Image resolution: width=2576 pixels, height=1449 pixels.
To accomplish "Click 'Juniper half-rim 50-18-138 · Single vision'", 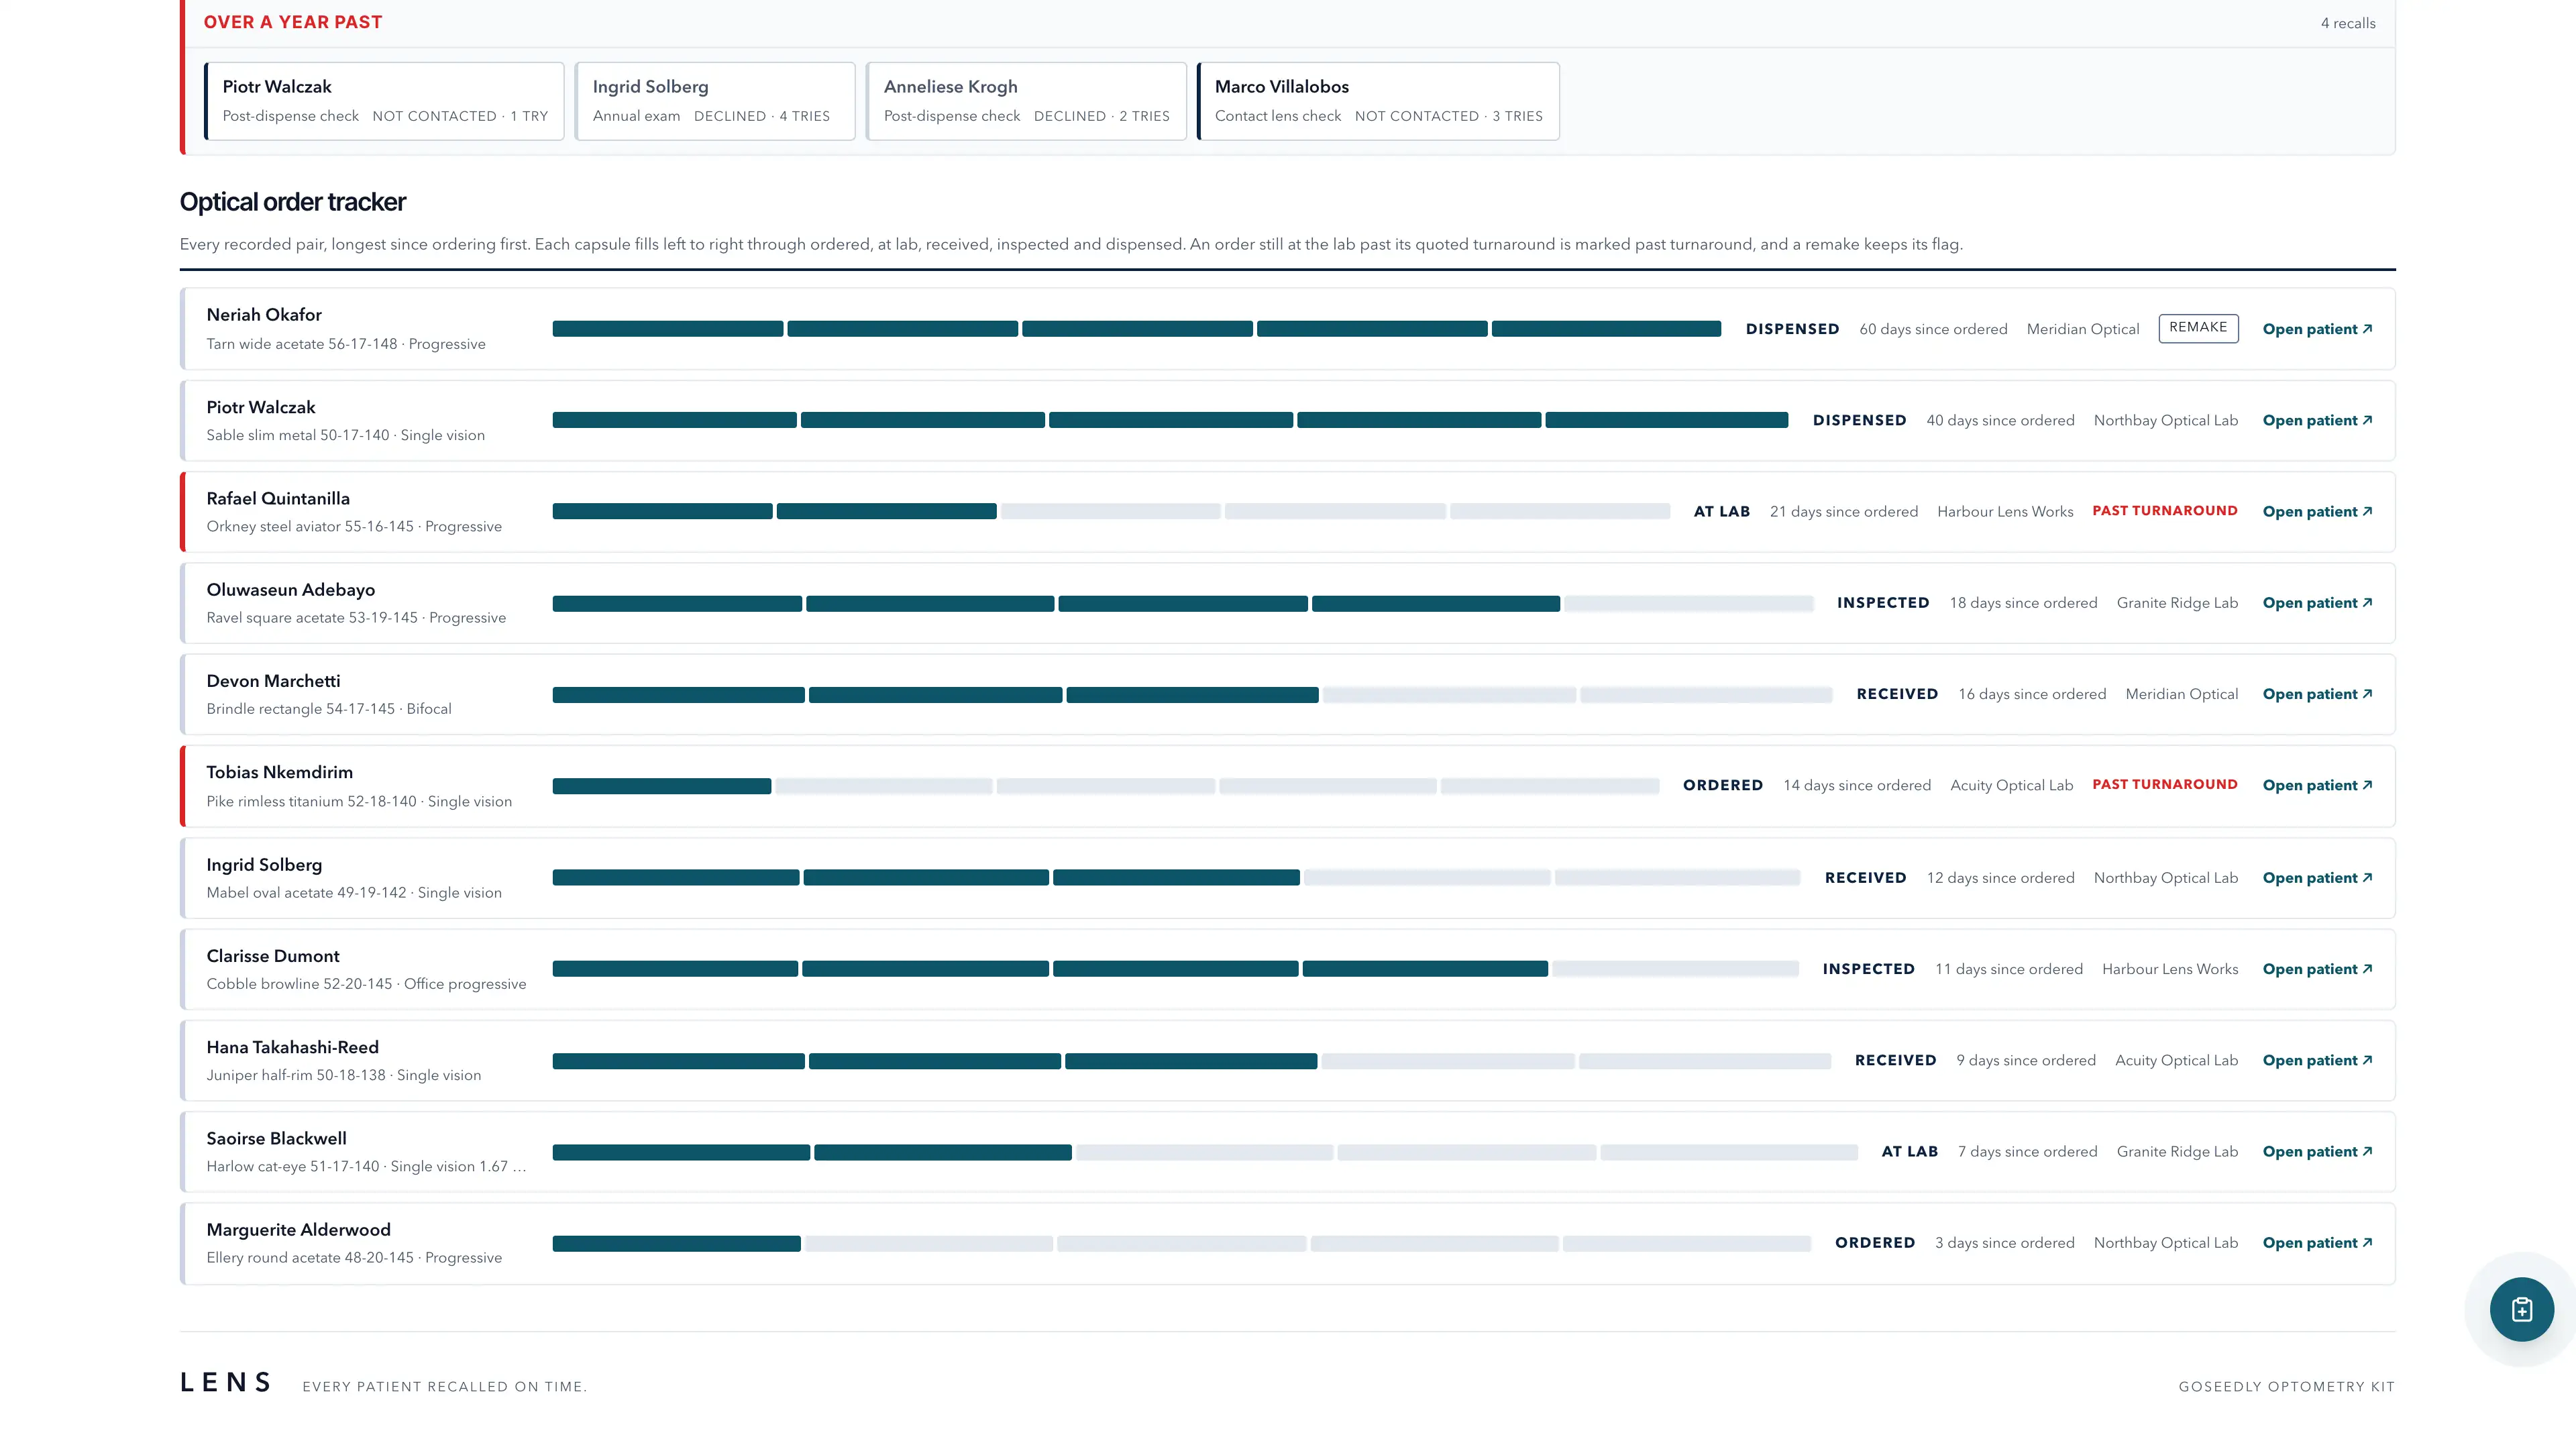I will [x=344, y=1075].
